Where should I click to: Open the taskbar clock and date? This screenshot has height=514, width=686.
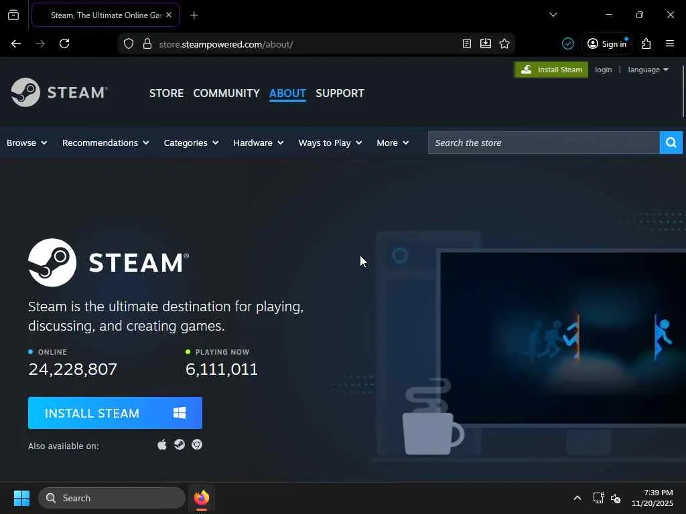[652, 498]
